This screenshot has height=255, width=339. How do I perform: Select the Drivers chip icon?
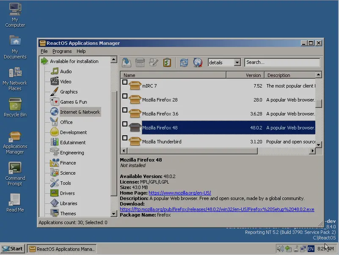click(x=55, y=193)
